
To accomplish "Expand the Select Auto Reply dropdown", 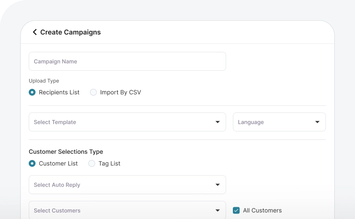I will pos(123,185).
